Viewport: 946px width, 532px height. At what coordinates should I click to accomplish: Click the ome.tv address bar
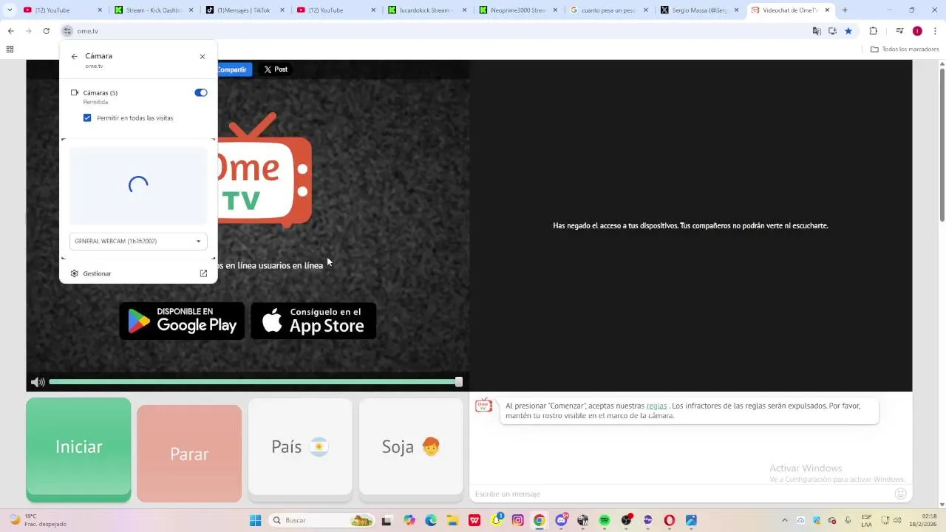click(436, 31)
